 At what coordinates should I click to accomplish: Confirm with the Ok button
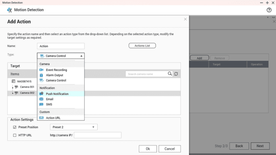(x=148, y=149)
